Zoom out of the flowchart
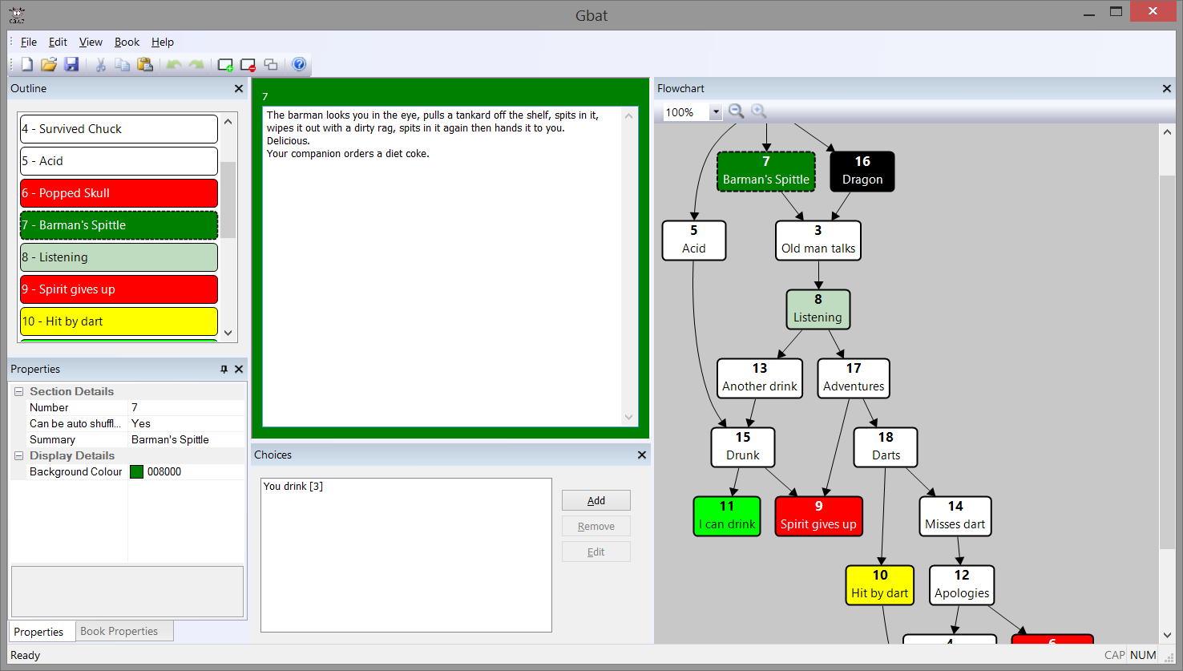Viewport: 1183px width, 671px height. click(x=737, y=111)
